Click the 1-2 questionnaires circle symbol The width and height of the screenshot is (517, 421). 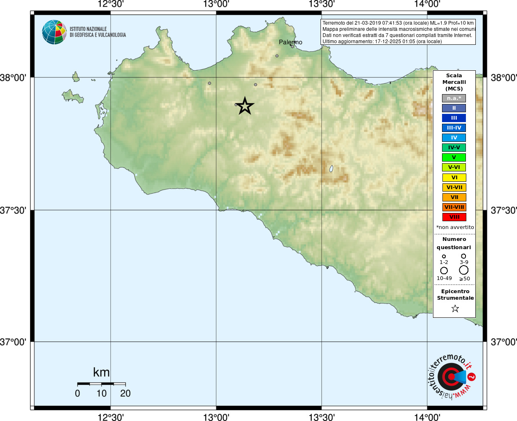pos(444,257)
